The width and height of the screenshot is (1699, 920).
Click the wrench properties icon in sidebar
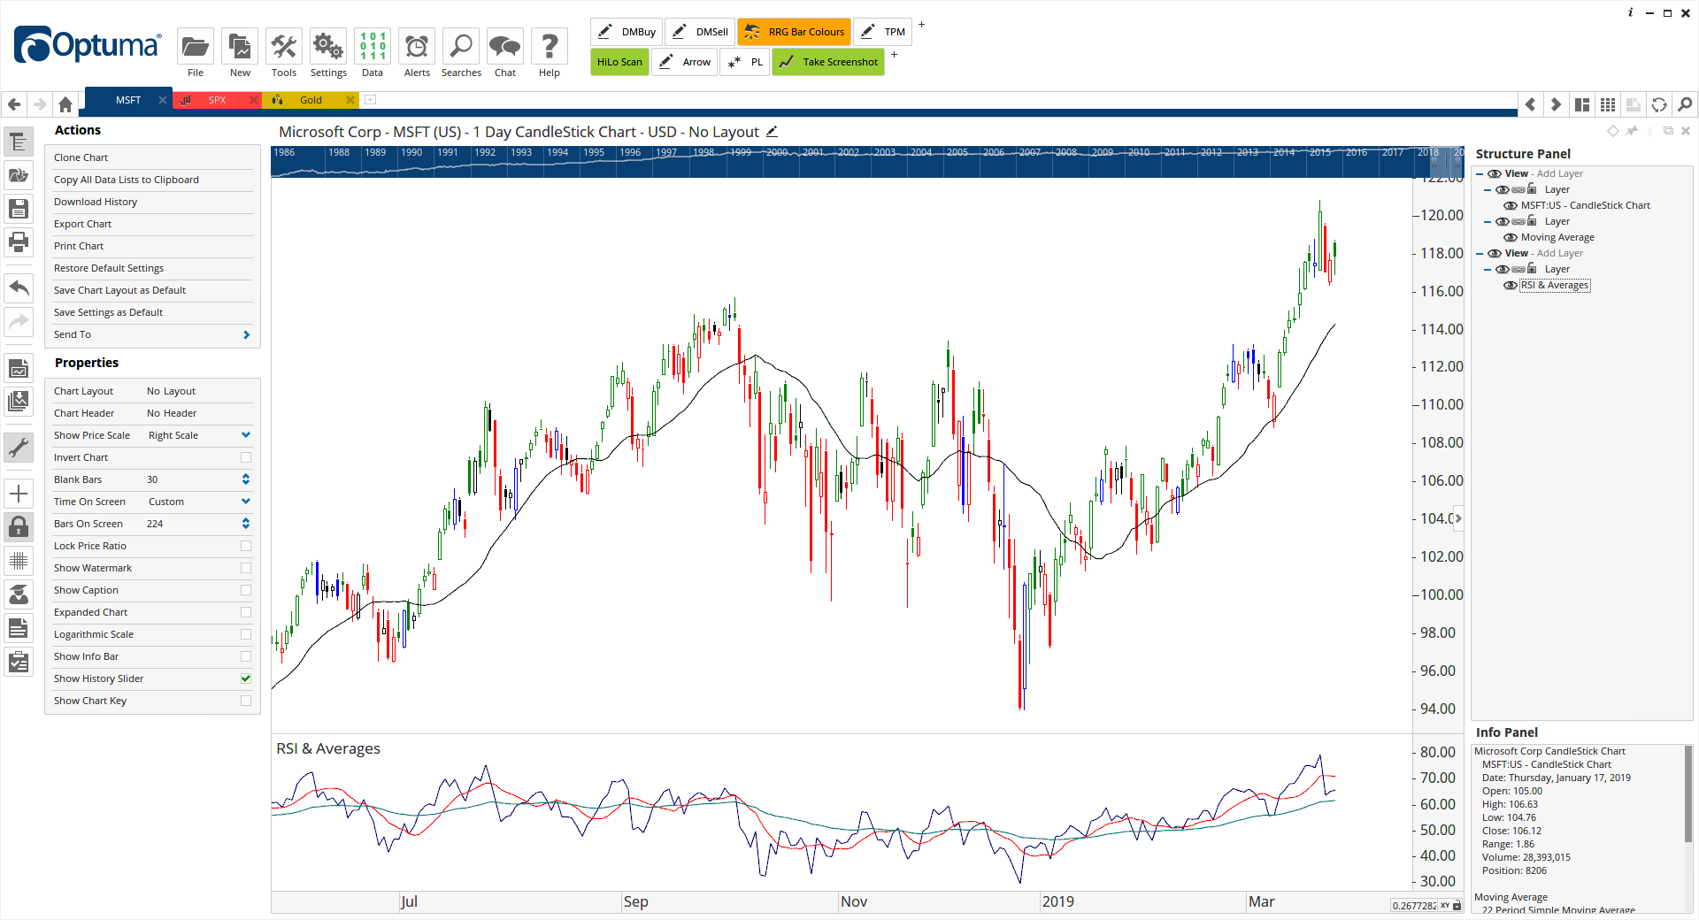[x=19, y=448]
